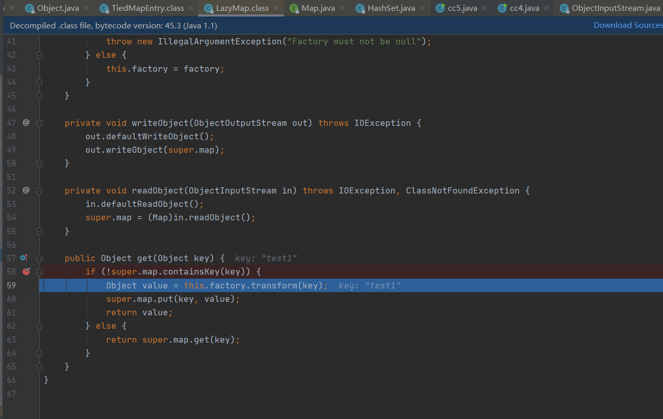Viewport: 663px width, 419px height.
Task: Click line number 41 in the gutter
Action: 11,41
